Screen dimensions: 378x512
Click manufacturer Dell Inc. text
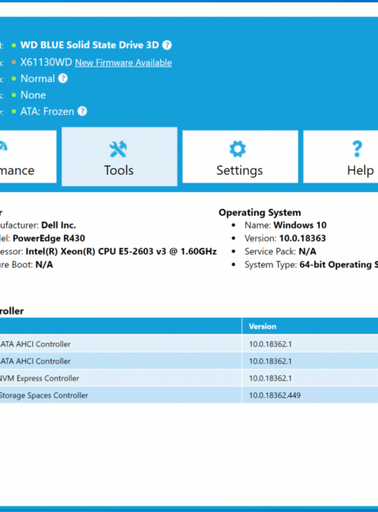tap(59, 225)
